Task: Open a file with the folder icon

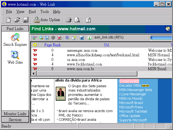Action: click(x=17, y=20)
